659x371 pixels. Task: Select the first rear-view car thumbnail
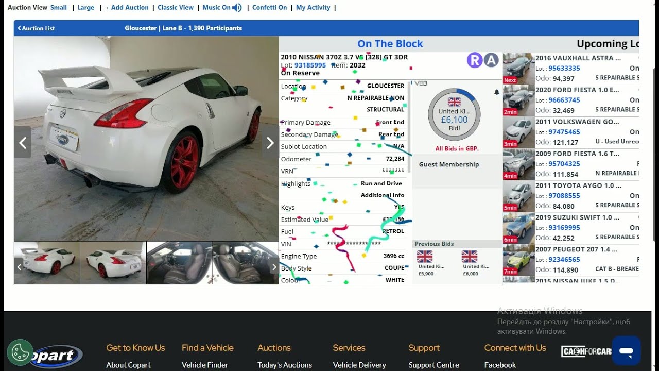(x=47, y=263)
